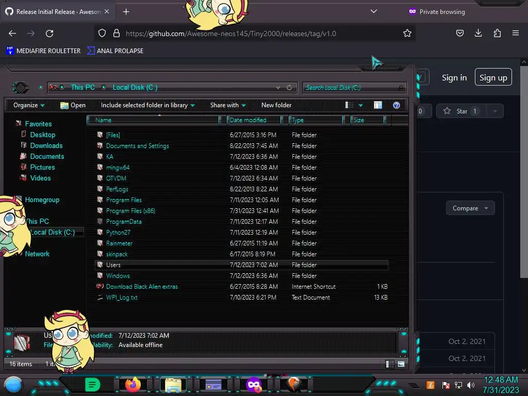Refresh the Explorer address bar
528x396 pixels.
(x=289, y=88)
